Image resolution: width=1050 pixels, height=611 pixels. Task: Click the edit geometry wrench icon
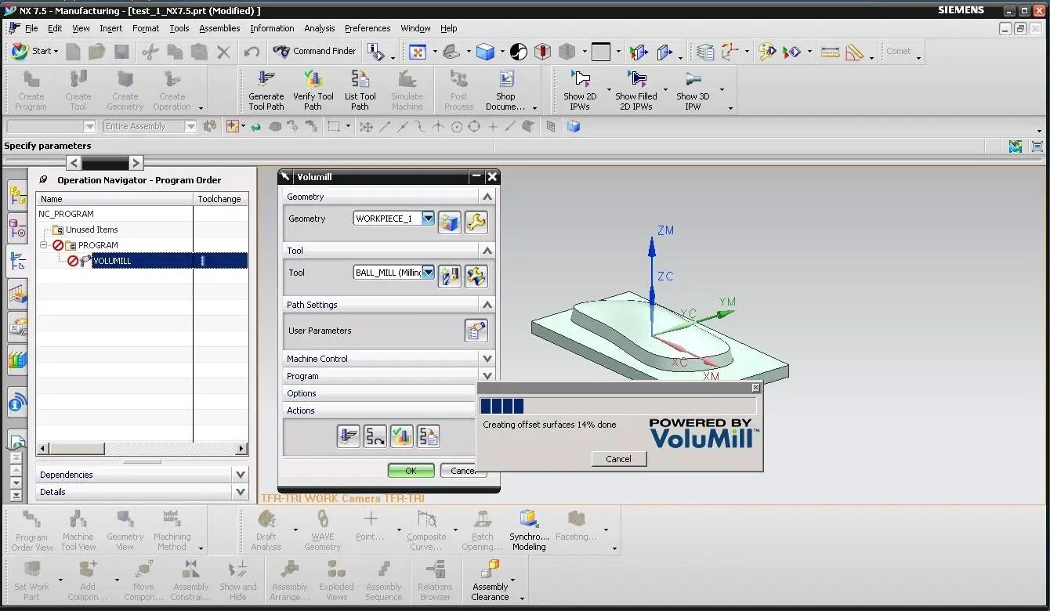[x=476, y=222]
